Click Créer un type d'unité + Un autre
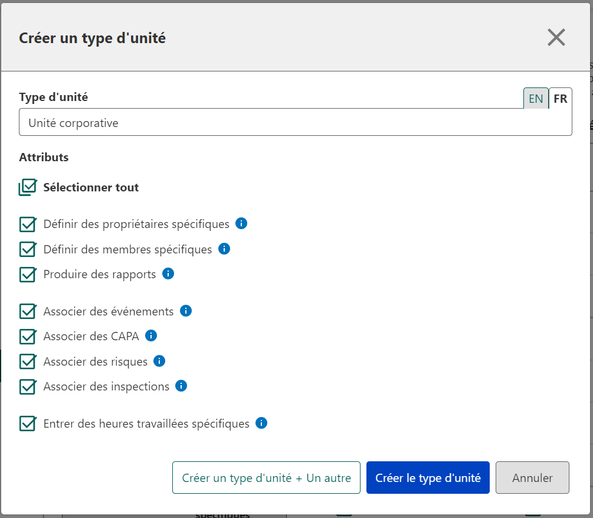The height and width of the screenshot is (518, 593). pos(266,478)
